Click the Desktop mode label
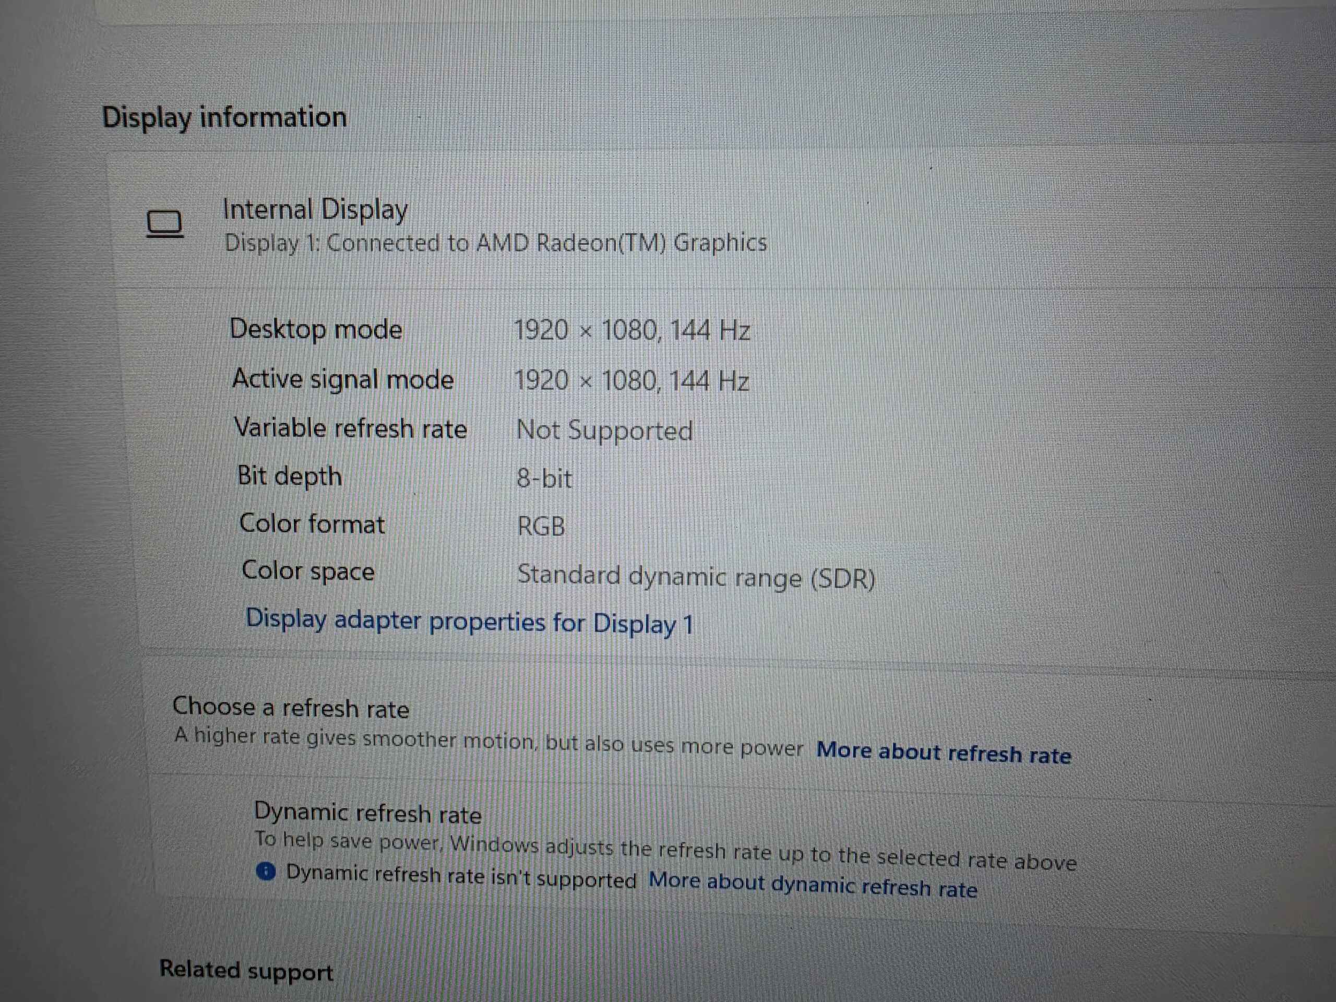The width and height of the screenshot is (1336, 1002). (316, 330)
